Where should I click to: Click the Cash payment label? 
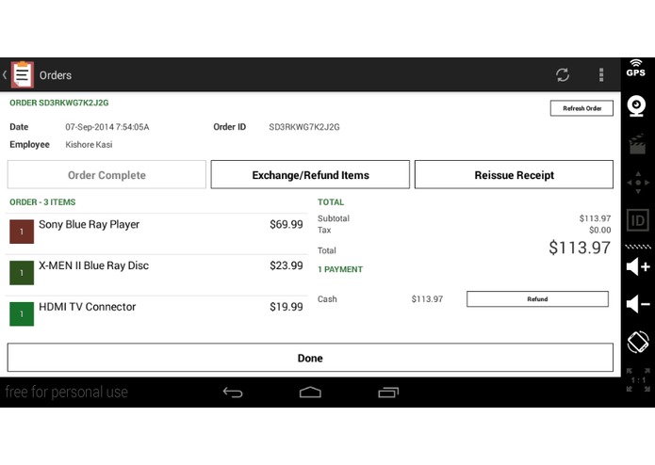(x=327, y=299)
